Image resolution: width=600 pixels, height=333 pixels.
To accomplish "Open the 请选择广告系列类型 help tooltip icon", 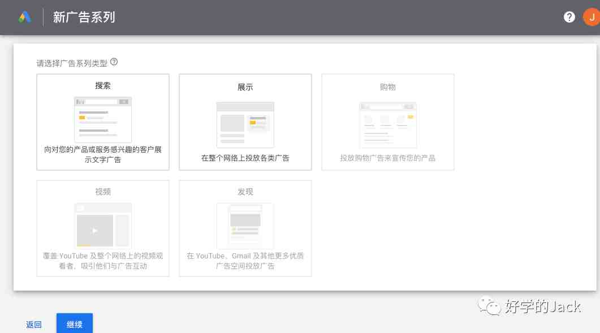I will (x=114, y=62).
